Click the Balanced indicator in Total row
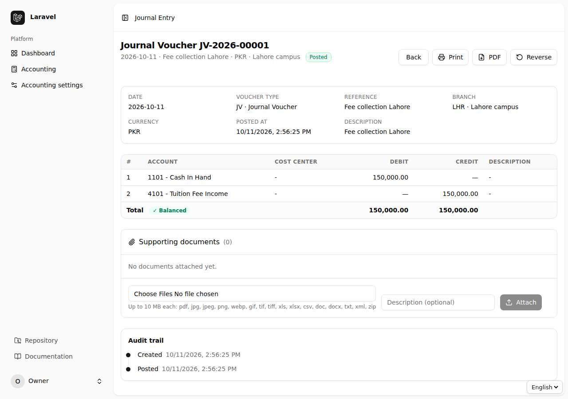This screenshot has height=399, width=568. 170,211
